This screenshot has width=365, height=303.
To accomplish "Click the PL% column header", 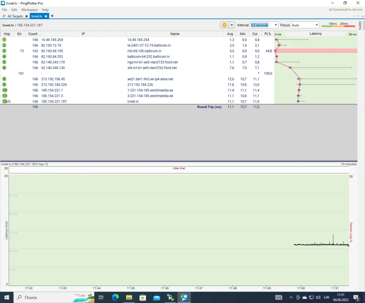I will click(x=268, y=34).
